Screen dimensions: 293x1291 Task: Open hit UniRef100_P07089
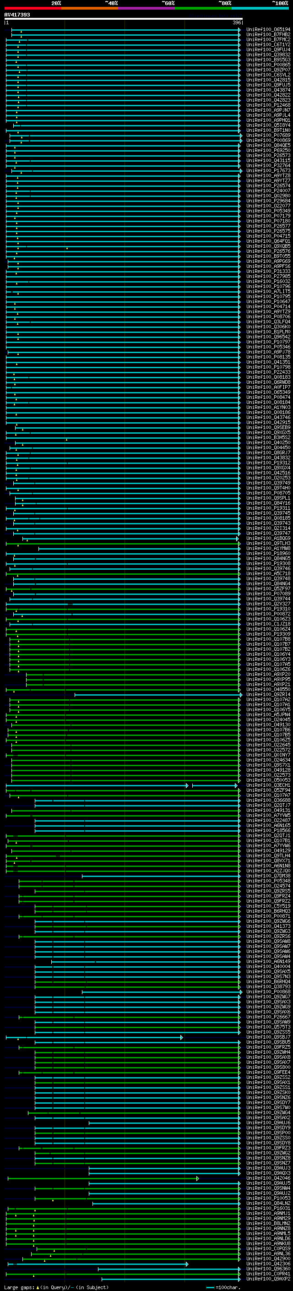coord(268,594)
